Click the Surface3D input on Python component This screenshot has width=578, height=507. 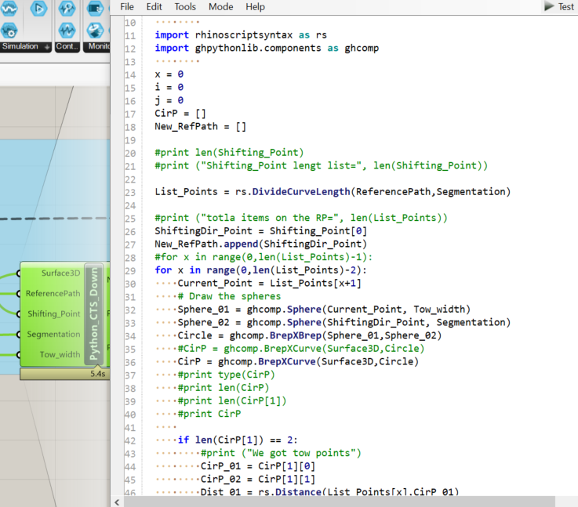click(x=60, y=273)
